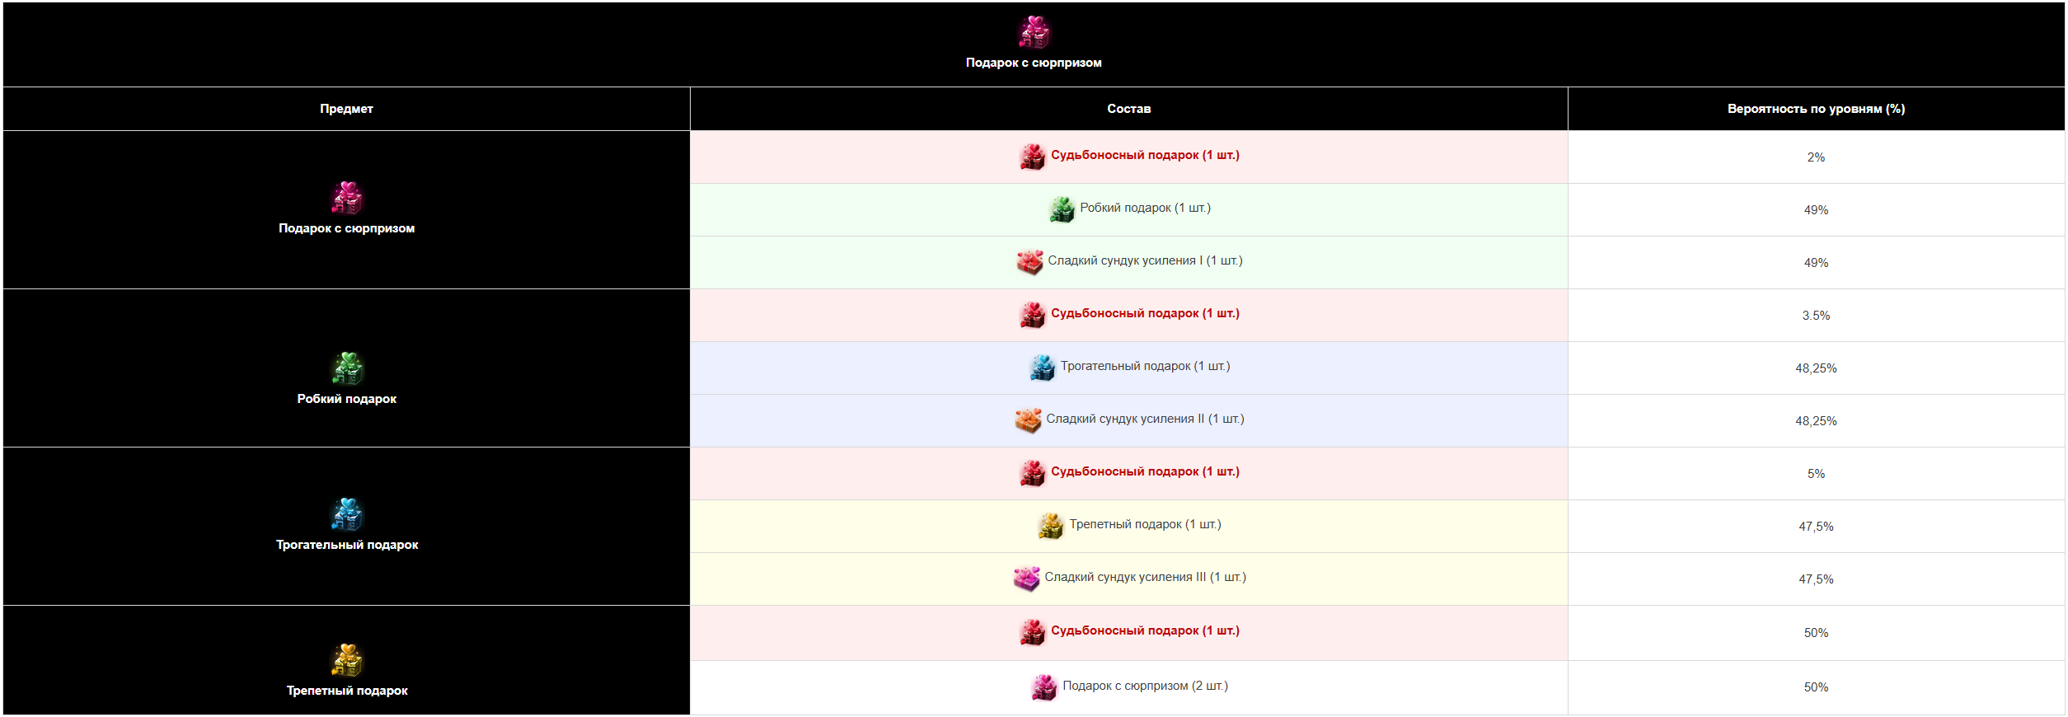Click the golden gift icon above 'Трепетный подарок' in Предмет column

347,660
